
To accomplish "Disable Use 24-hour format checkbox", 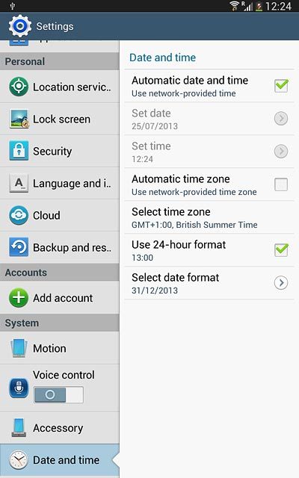I will [x=281, y=250].
